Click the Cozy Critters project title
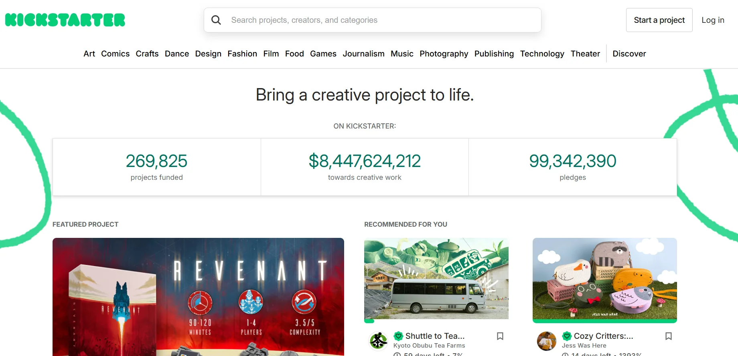The image size is (738, 356). coord(603,336)
